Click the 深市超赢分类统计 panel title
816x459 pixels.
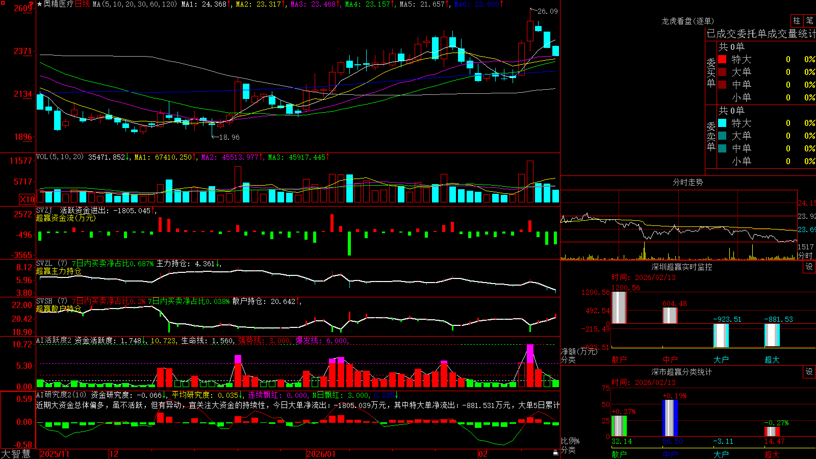coord(682,372)
